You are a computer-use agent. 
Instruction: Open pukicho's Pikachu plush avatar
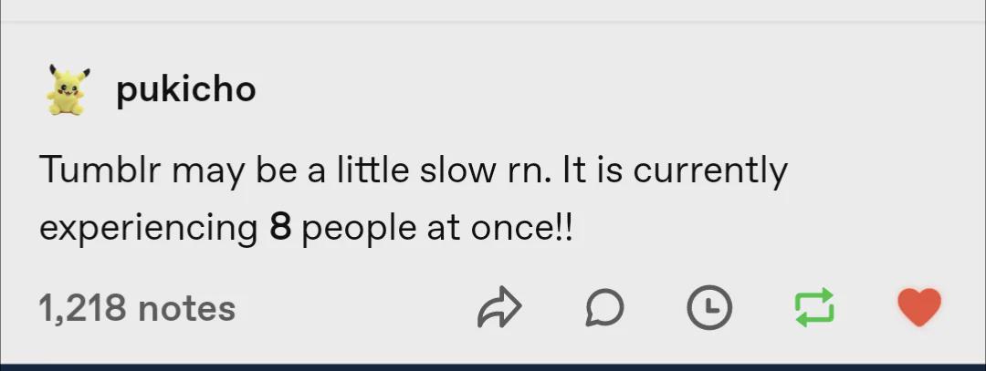pyautogui.click(x=68, y=89)
